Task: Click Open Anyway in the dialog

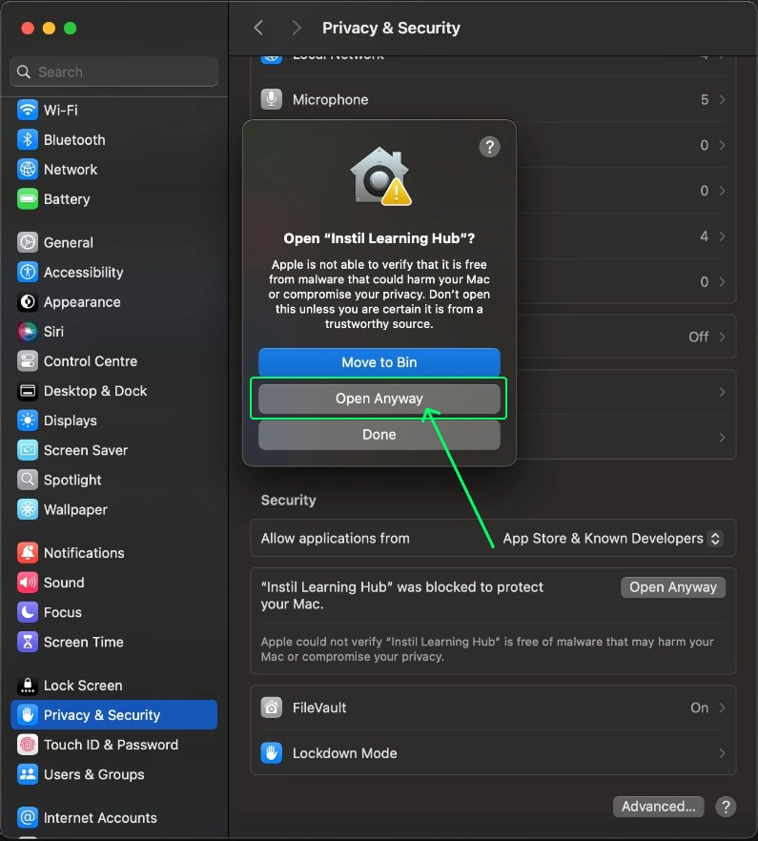Action: [x=379, y=399]
